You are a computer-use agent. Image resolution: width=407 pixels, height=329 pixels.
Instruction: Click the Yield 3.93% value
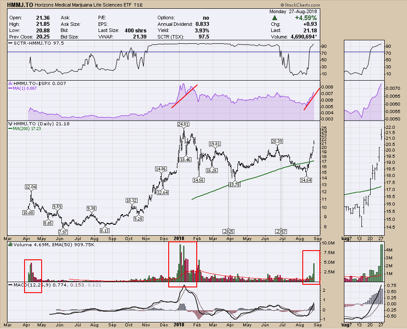(x=202, y=30)
